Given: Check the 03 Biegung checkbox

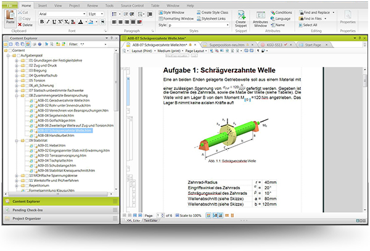Looking at the screenshot, I should click(27, 70).
